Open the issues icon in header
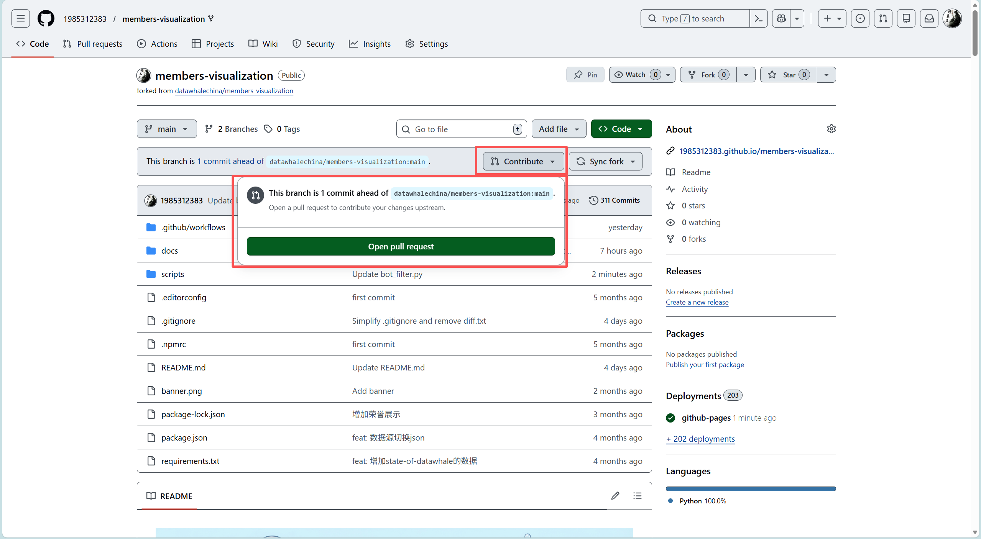The width and height of the screenshot is (981, 539). 860,18
